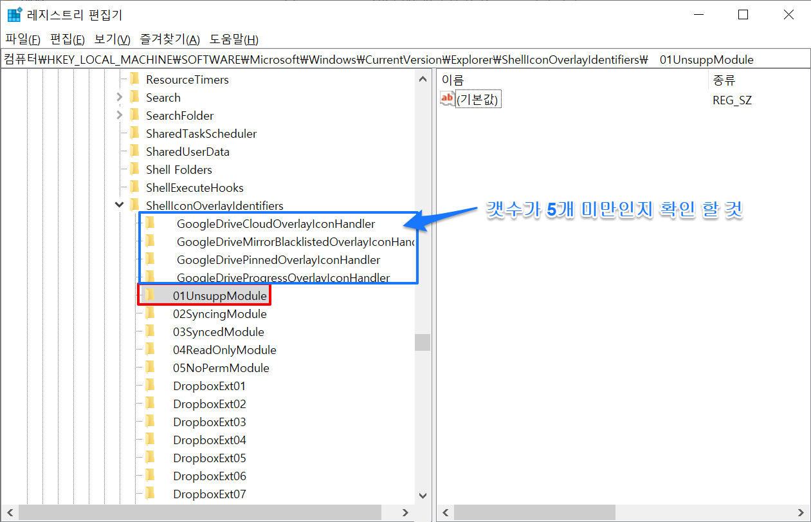This screenshot has width=811, height=522.
Task: Click the SharedUserData folder icon
Action: pos(134,151)
